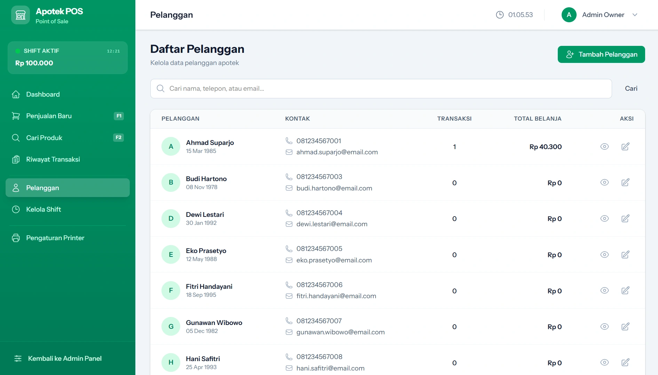The width and height of the screenshot is (658, 375).
Task: Focus the customer search input field
Action: pos(381,89)
